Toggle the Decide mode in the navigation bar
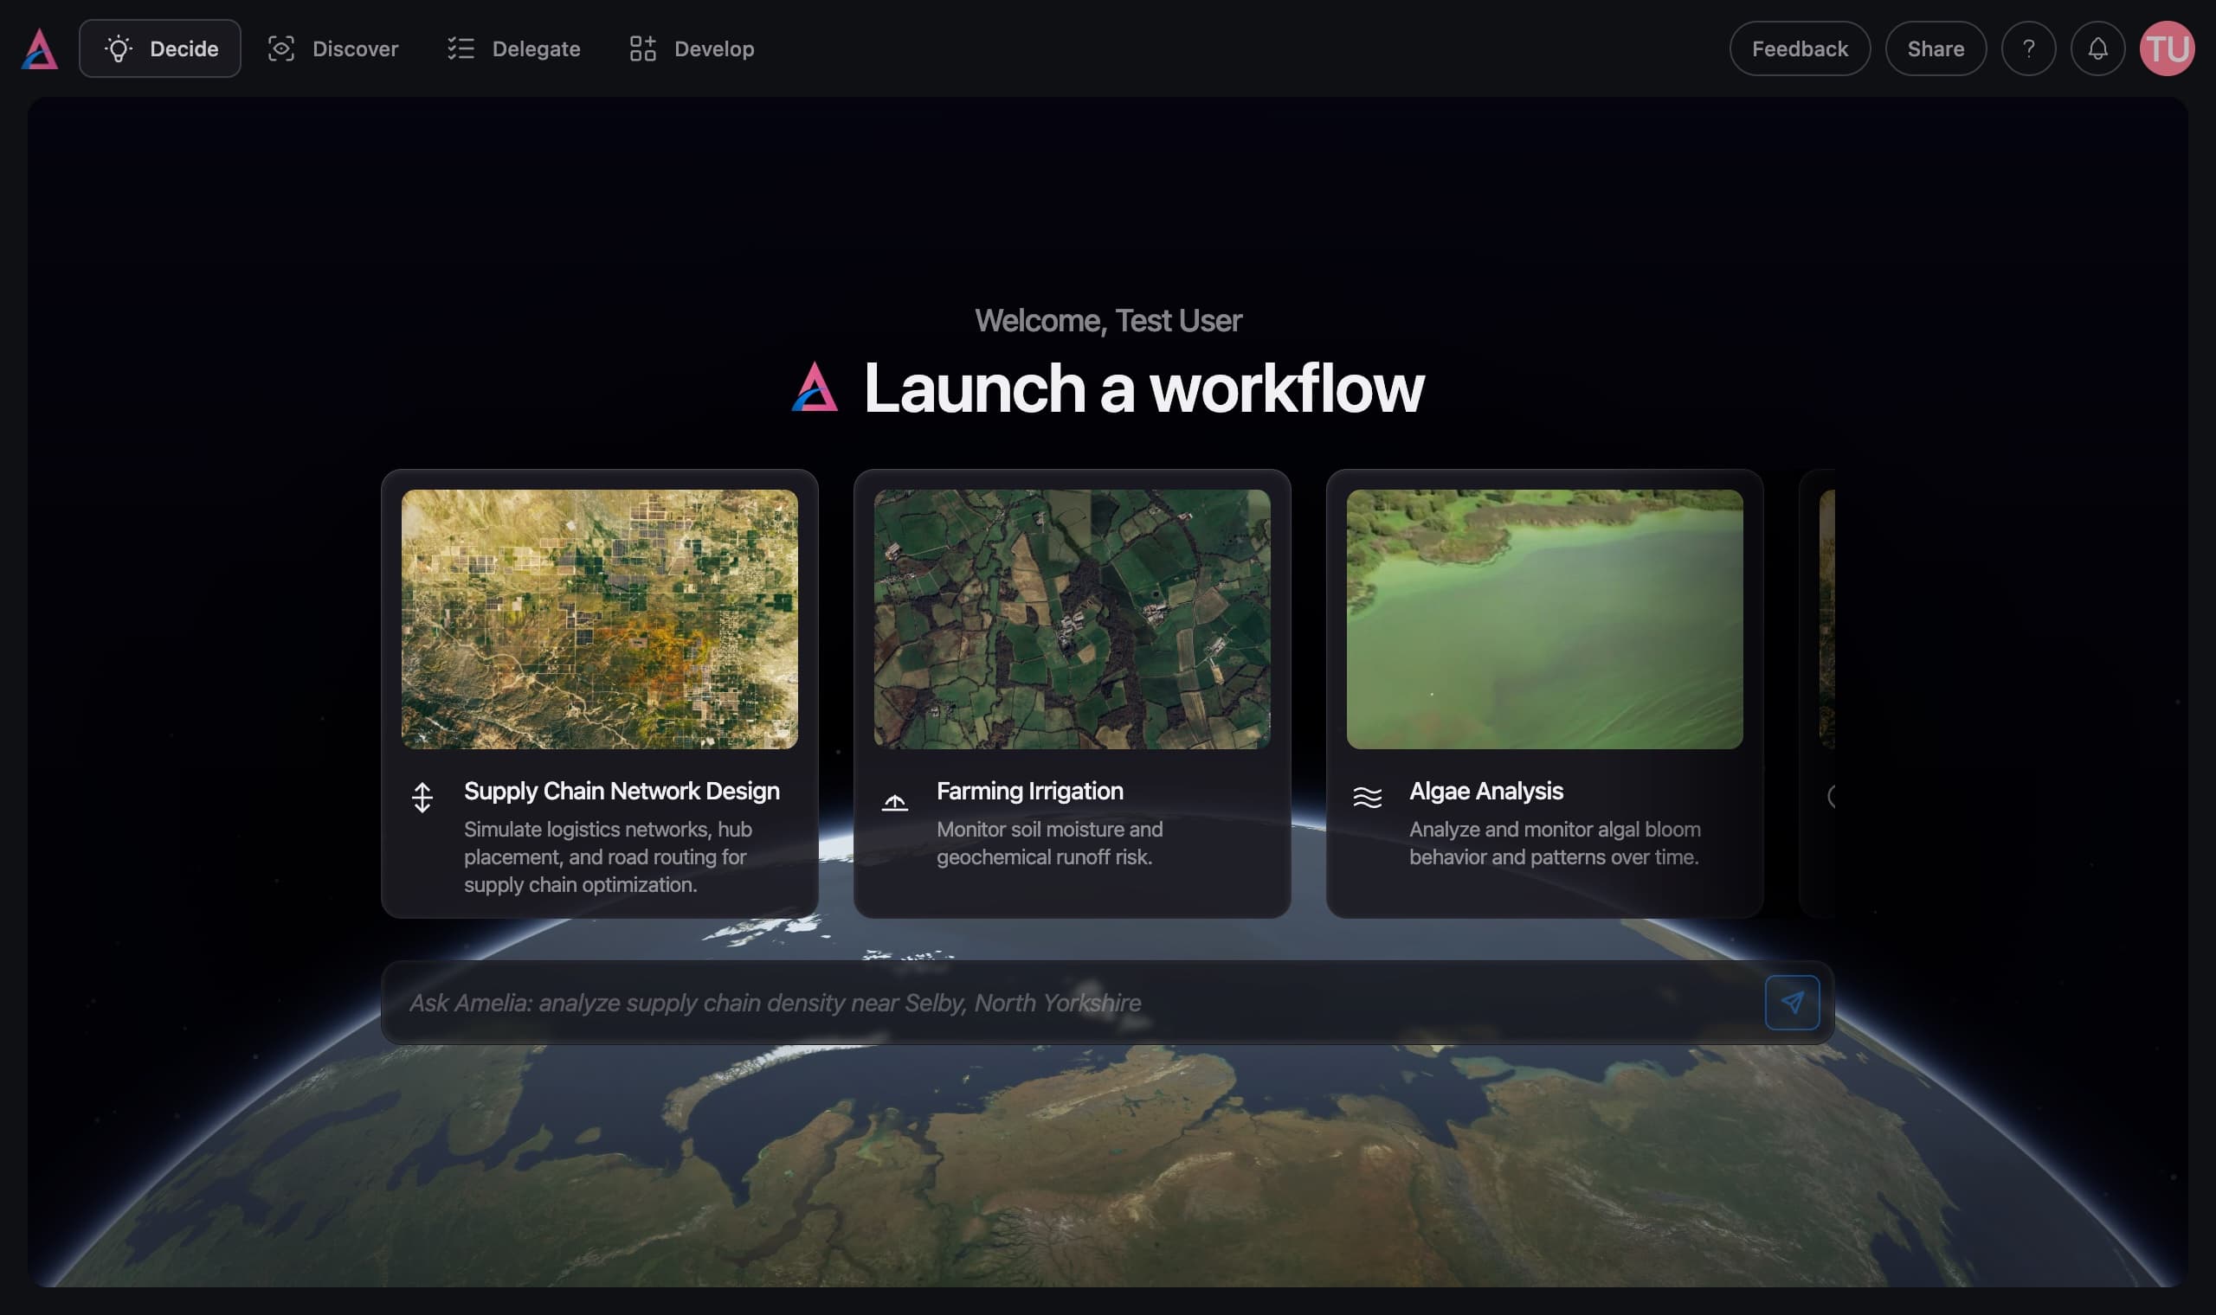Screen dimensions: 2216x1315 [183, 48]
